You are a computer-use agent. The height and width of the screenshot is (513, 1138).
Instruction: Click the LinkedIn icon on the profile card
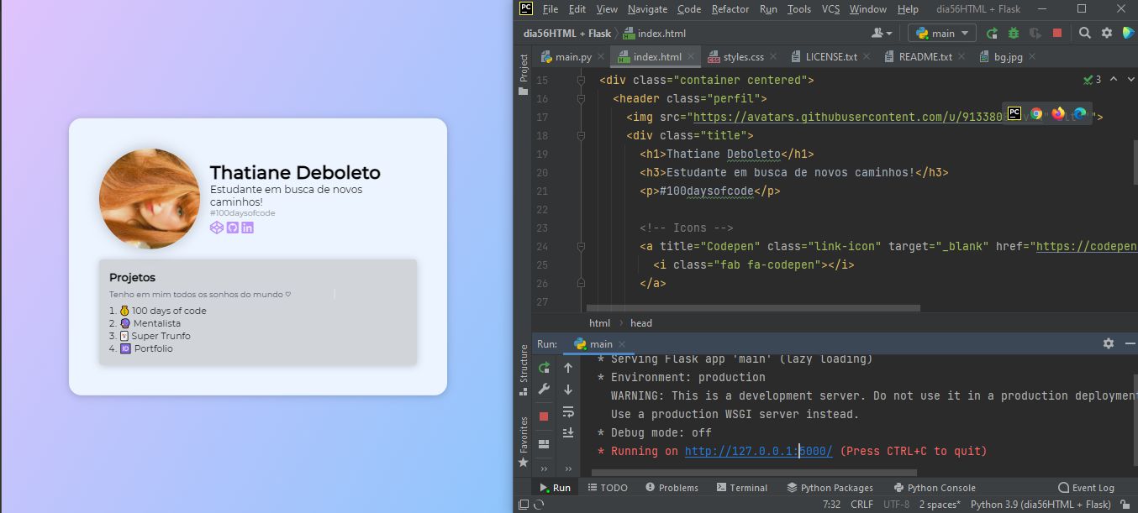point(247,228)
